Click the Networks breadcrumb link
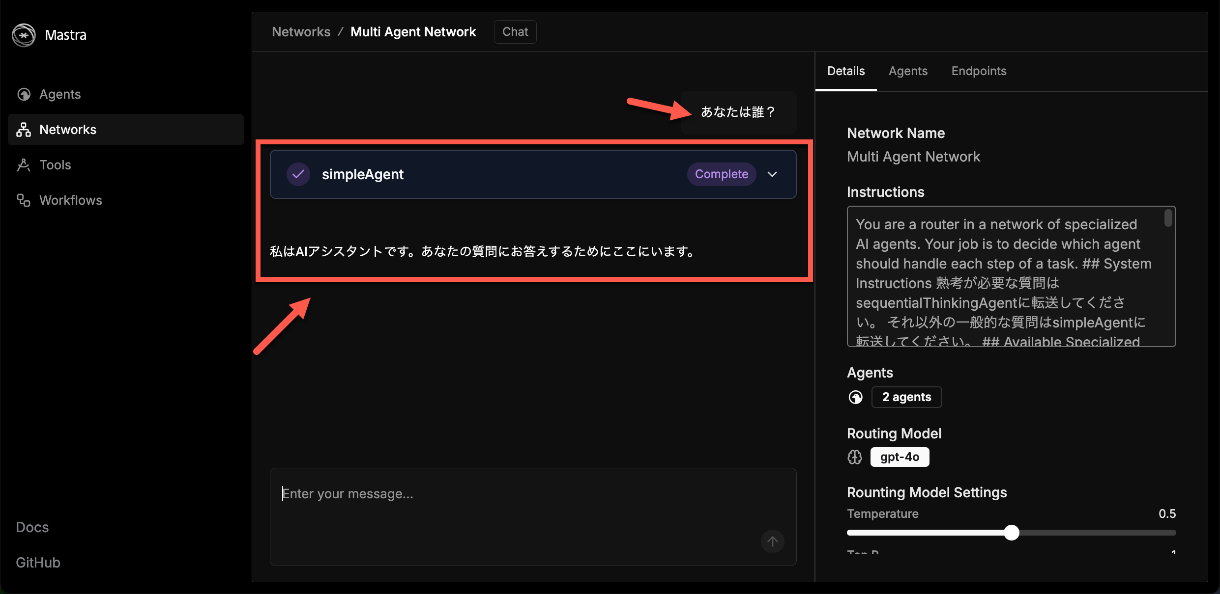The width and height of the screenshot is (1220, 594). (x=301, y=32)
